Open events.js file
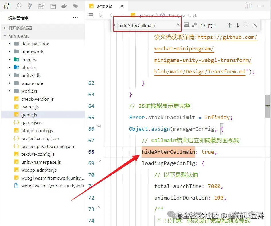This screenshot has height=226, width=271. [x=30, y=107]
